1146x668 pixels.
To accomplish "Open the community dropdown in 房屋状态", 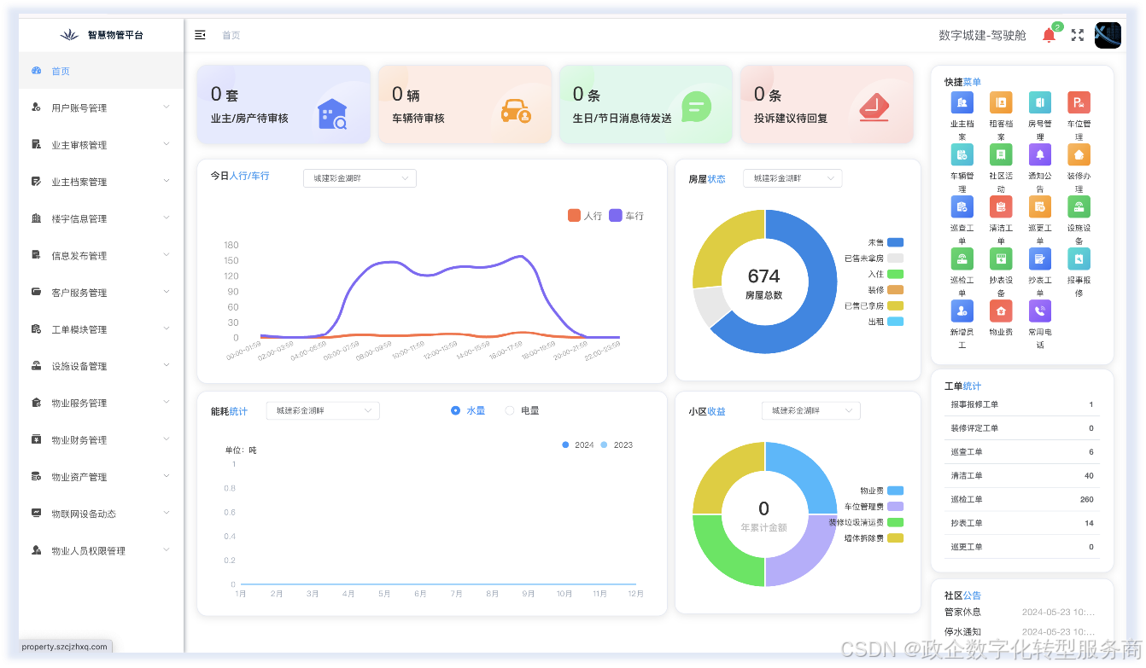I will pos(792,178).
